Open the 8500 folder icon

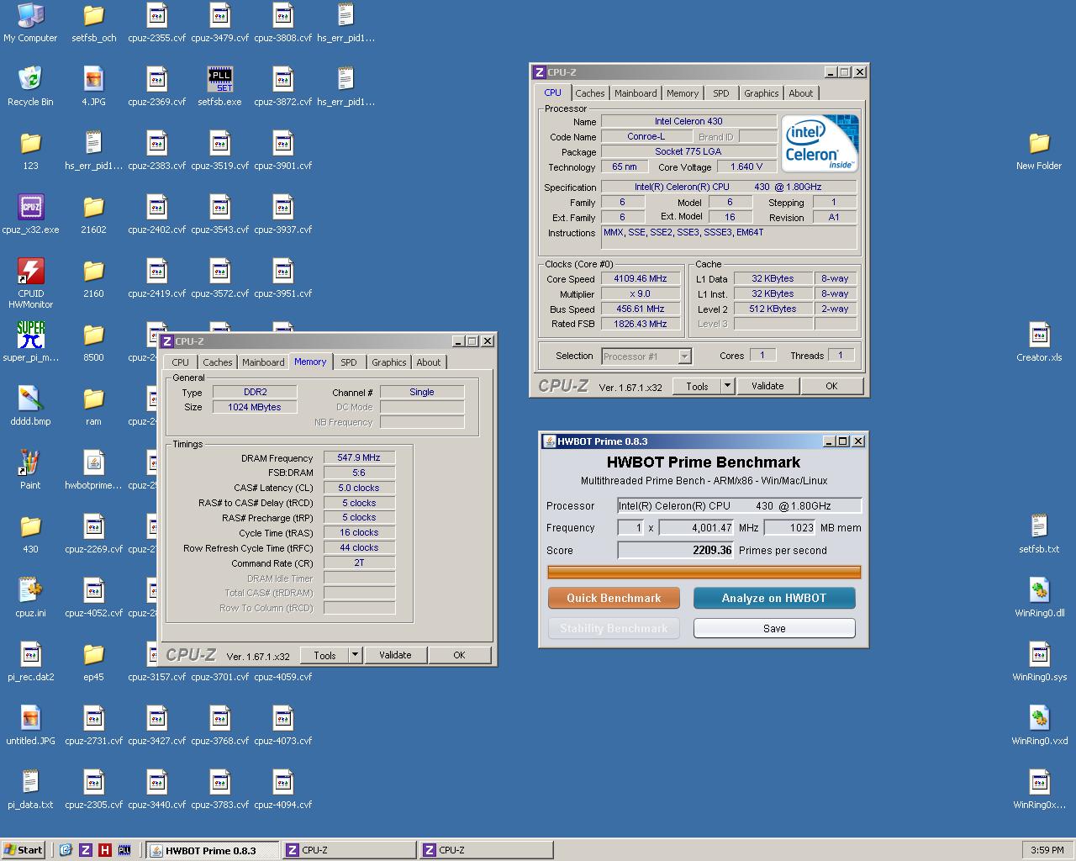click(93, 342)
